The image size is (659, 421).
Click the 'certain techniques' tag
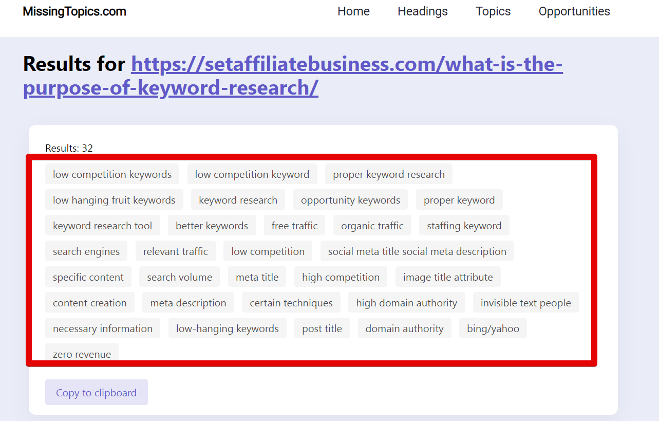click(x=291, y=303)
